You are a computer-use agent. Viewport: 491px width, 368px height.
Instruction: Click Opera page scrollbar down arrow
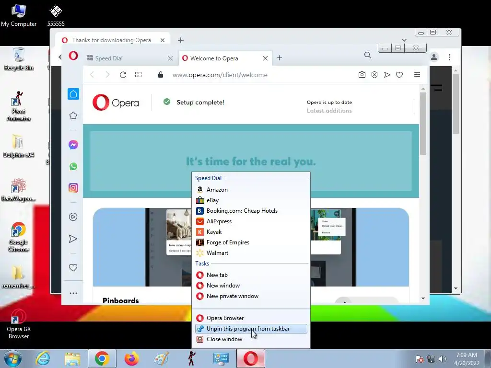423,299
